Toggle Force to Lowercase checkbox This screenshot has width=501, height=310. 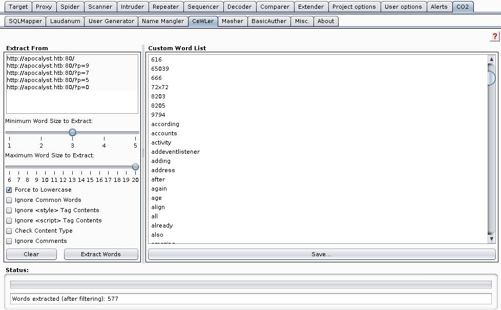click(9, 190)
